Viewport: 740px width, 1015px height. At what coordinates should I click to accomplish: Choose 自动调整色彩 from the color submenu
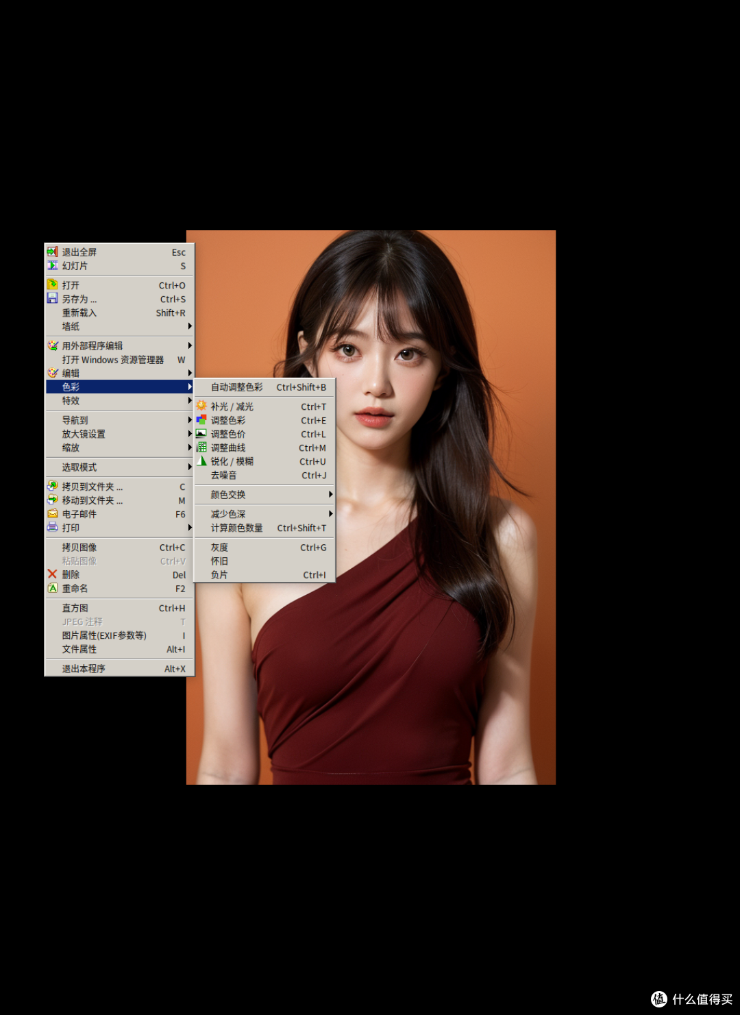click(264, 387)
